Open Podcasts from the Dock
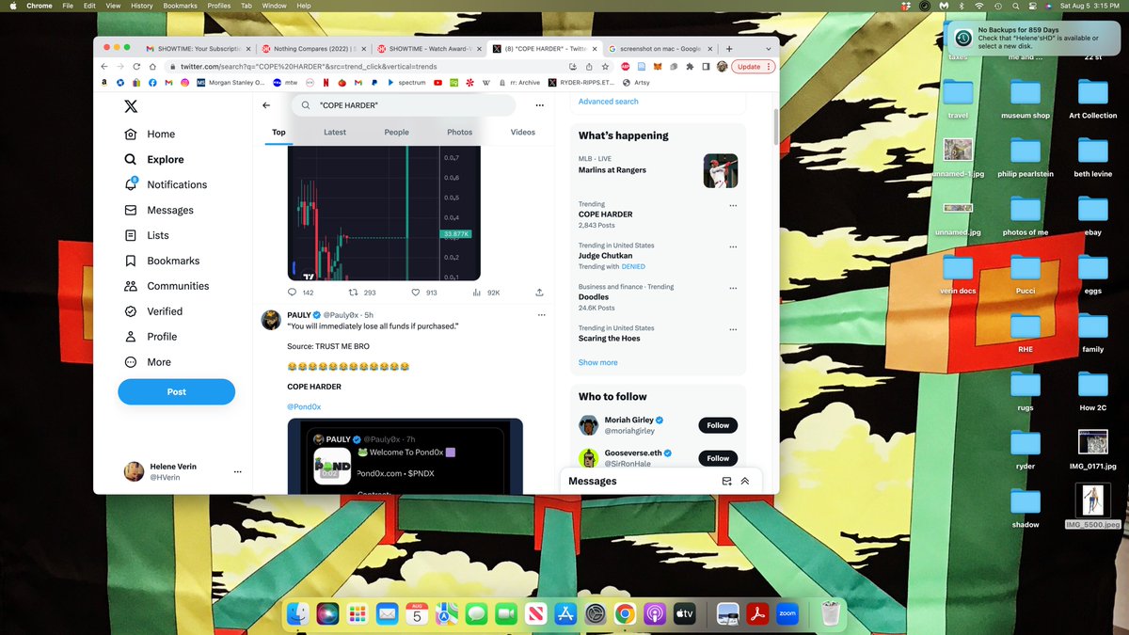Image resolution: width=1129 pixels, height=635 pixels. [x=653, y=614]
